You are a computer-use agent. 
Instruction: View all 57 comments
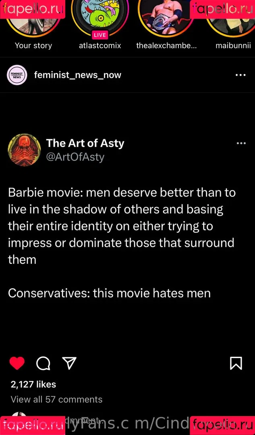(x=57, y=399)
